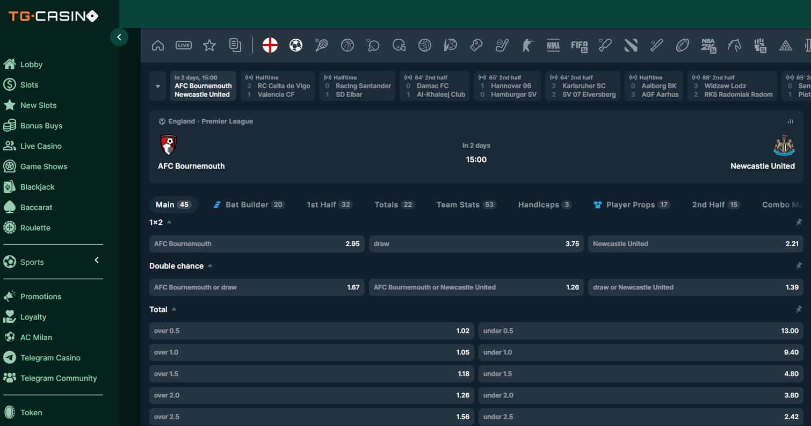The image size is (811, 426).
Task: Open the Handicaps tab
Action: [545, 205]
